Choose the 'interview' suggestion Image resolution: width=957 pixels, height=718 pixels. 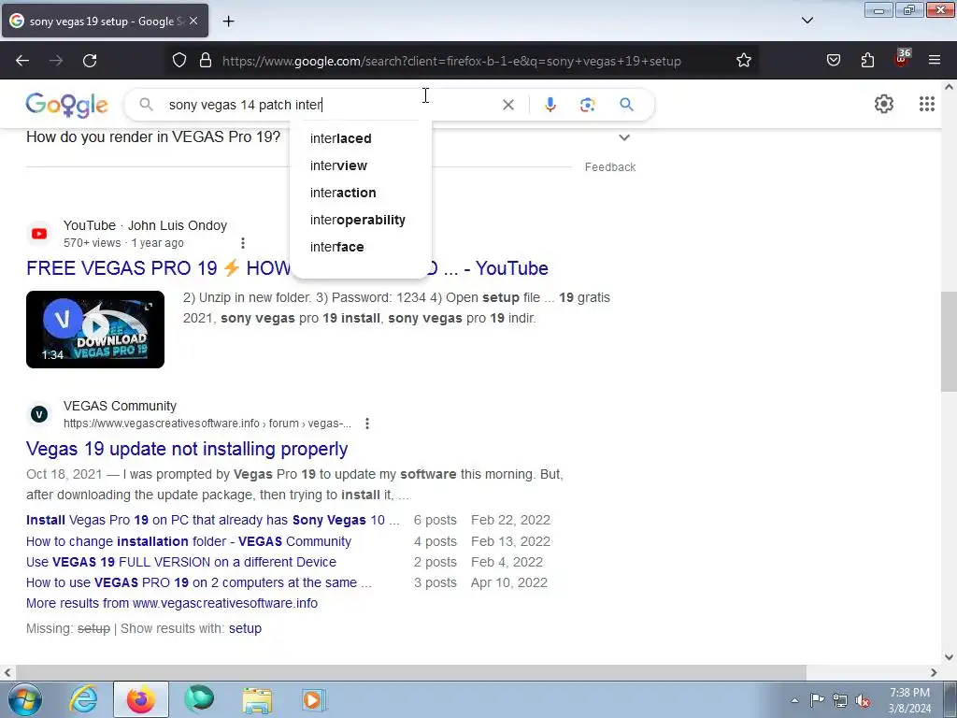pyautogui.click(x=338, y=165)
